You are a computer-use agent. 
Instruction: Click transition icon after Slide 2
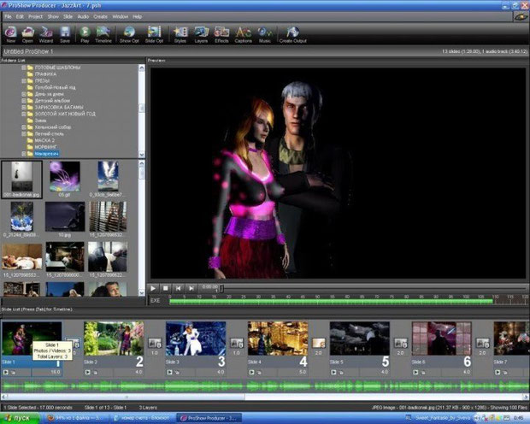click(x=155, y=343)
